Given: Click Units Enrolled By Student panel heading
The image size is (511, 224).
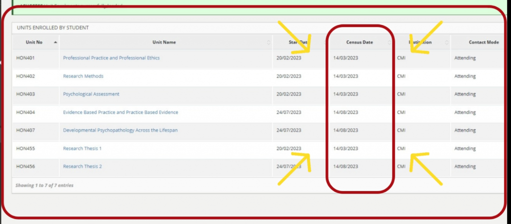Looking at the screenshot, I should pos(53,28).
